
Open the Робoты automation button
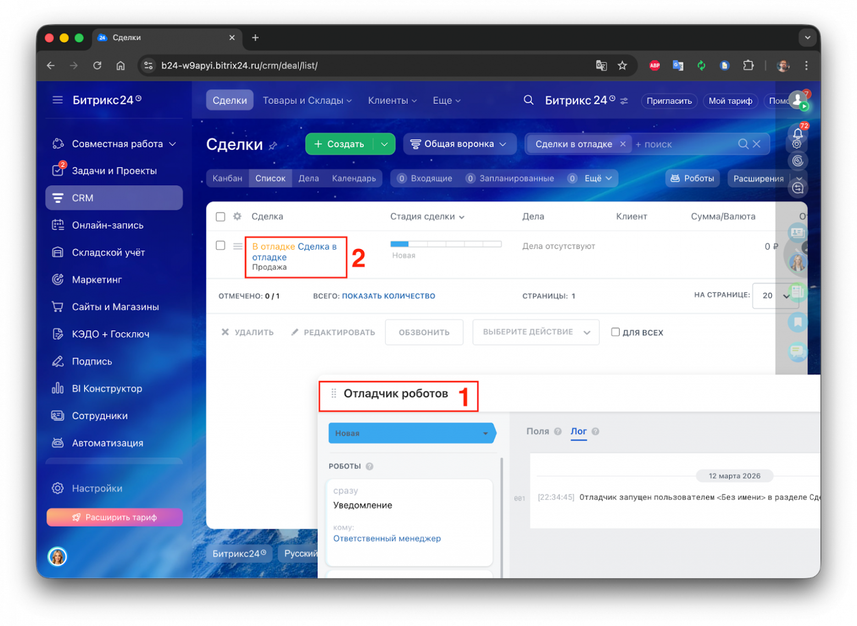pyautogui.click(x=692, y=178)
